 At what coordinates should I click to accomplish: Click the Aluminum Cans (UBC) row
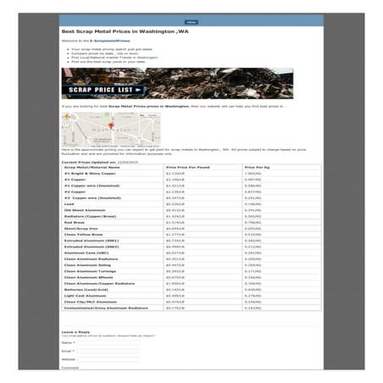coord(191,253)
